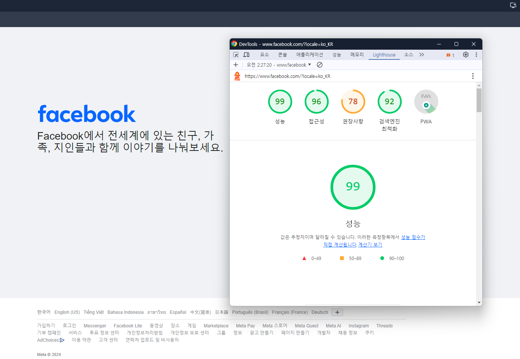
Task: Open Messenger footer link
Action: pyautogui.click(x=95, y=326)
